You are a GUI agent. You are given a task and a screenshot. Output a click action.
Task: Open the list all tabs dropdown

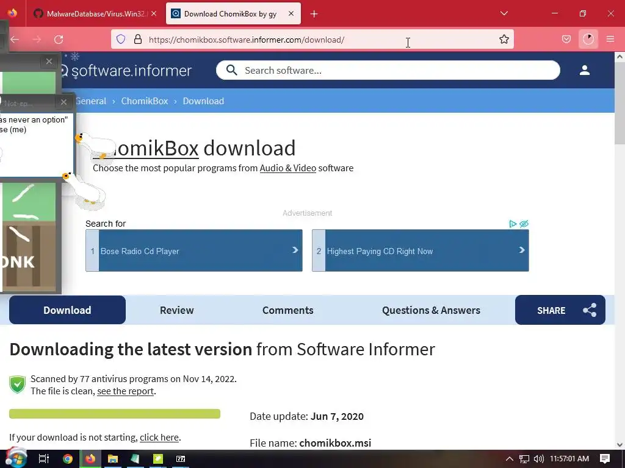point(504,13)
